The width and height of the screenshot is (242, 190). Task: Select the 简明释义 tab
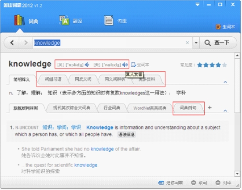click(x=22, y=79)
